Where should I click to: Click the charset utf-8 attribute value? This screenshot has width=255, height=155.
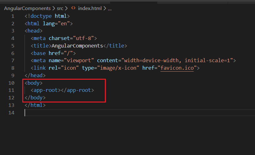(84, 38)
